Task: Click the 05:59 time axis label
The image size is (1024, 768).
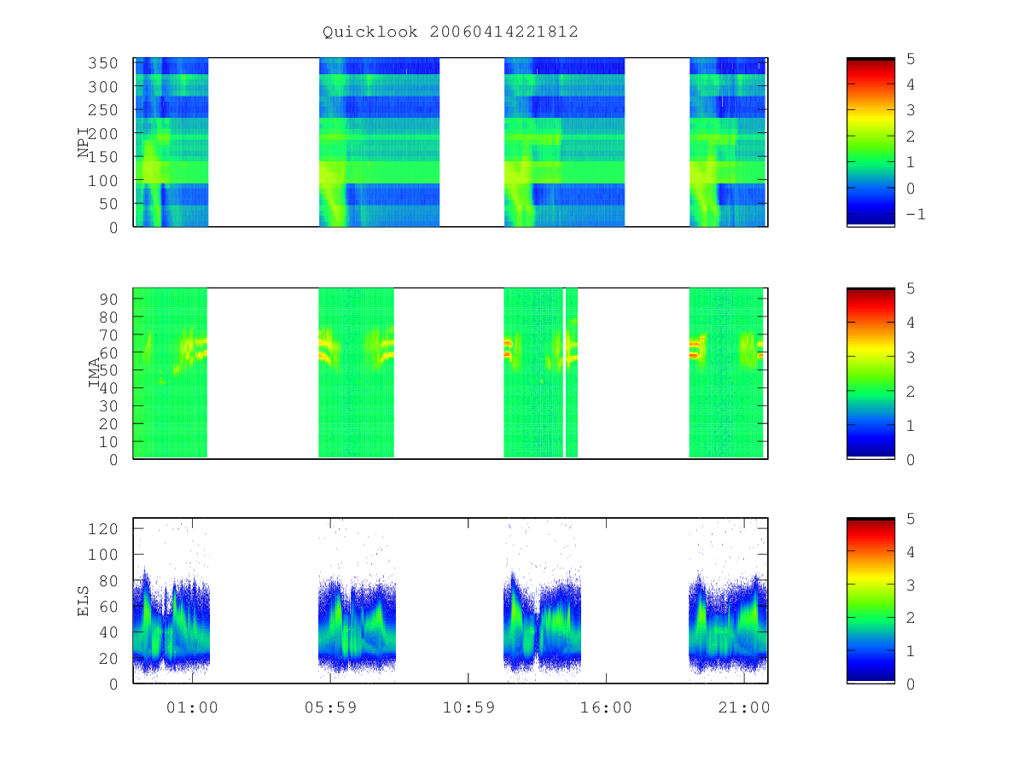Action: (x=330, y=707)
